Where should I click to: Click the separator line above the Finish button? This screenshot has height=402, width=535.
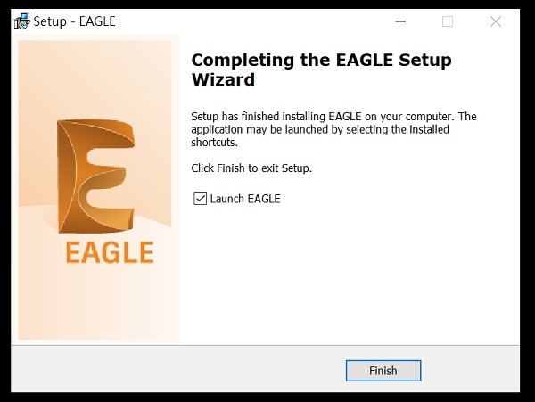click(267, 345)
